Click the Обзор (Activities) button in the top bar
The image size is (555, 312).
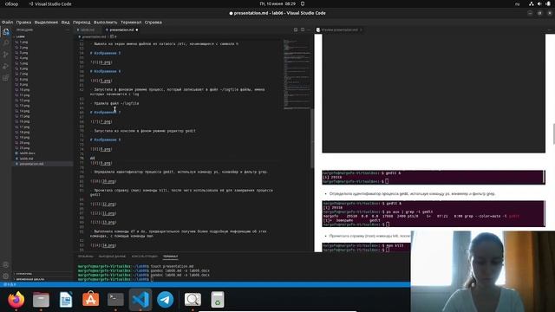(11, 3)
